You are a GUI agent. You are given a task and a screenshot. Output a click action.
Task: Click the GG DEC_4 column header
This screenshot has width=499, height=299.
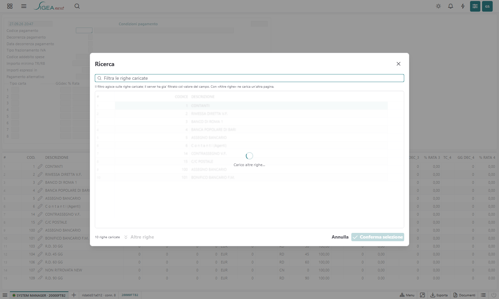pos(466,157)
